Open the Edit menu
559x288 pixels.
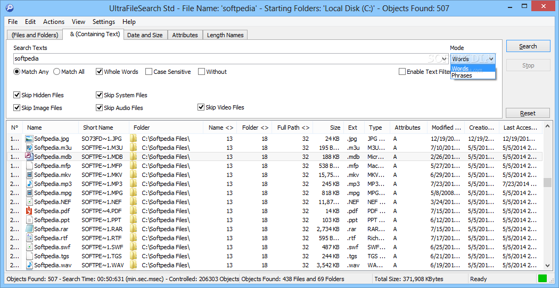(x=30, y=22)
